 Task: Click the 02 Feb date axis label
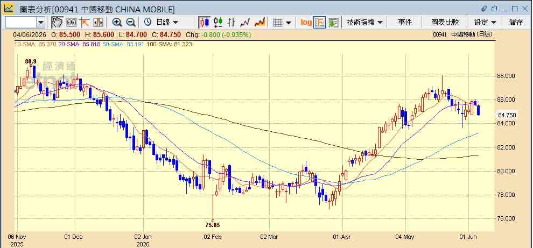tap(213, 237)
